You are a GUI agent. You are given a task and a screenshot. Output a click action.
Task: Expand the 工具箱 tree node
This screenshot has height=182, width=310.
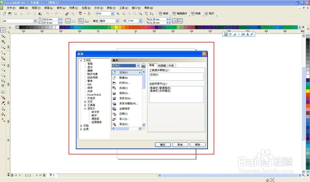tap(85, 105)
